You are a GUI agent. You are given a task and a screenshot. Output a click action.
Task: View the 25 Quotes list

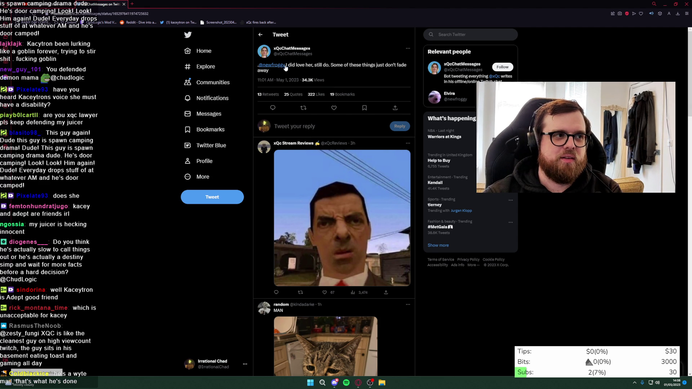click(x=293, y=94)
